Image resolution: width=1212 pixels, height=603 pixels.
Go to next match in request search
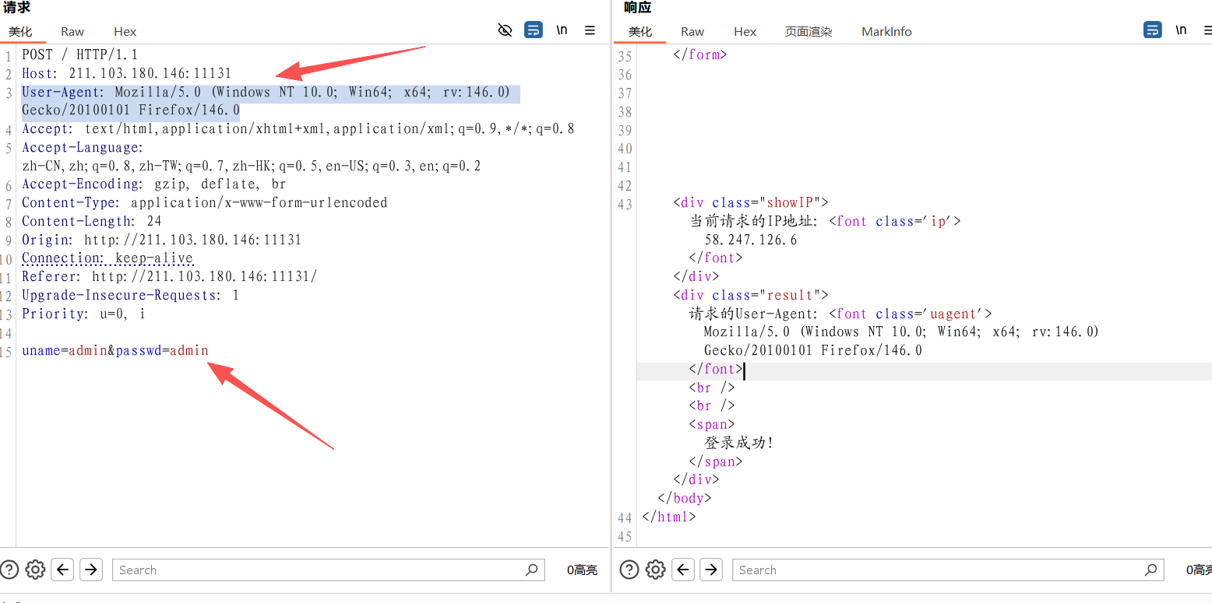[x=91, y=570]
